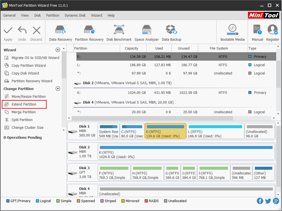282x211 pixels.
Task: Select the E: partition row
Action: click(176, 57)
